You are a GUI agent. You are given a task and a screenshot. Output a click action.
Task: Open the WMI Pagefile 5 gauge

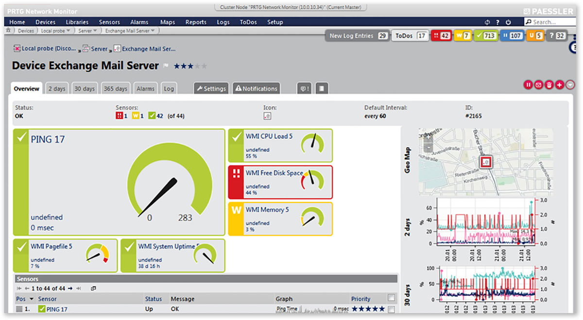click(x=65, y=255)
